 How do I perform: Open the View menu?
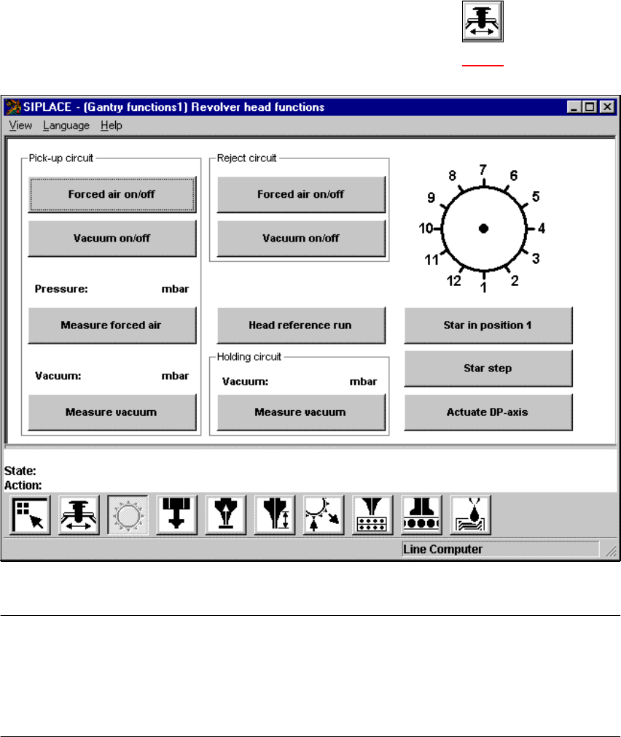click(x=20, y=126)
